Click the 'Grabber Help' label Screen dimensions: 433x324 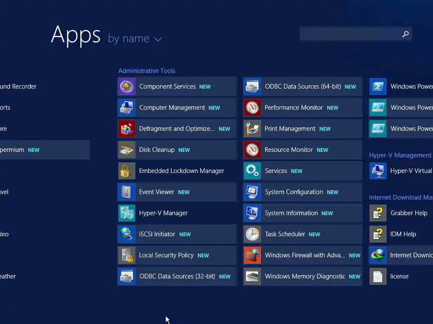pyautogui.click(x=409, y=213)
